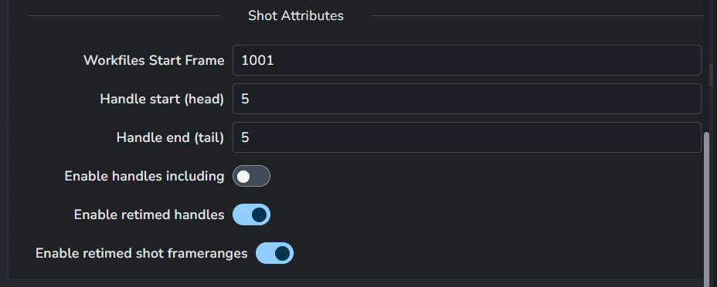Click the 1001 value in Workfiles Start Frame
The height and width of the screenshot is (287, 717).
tap(257, 60)
